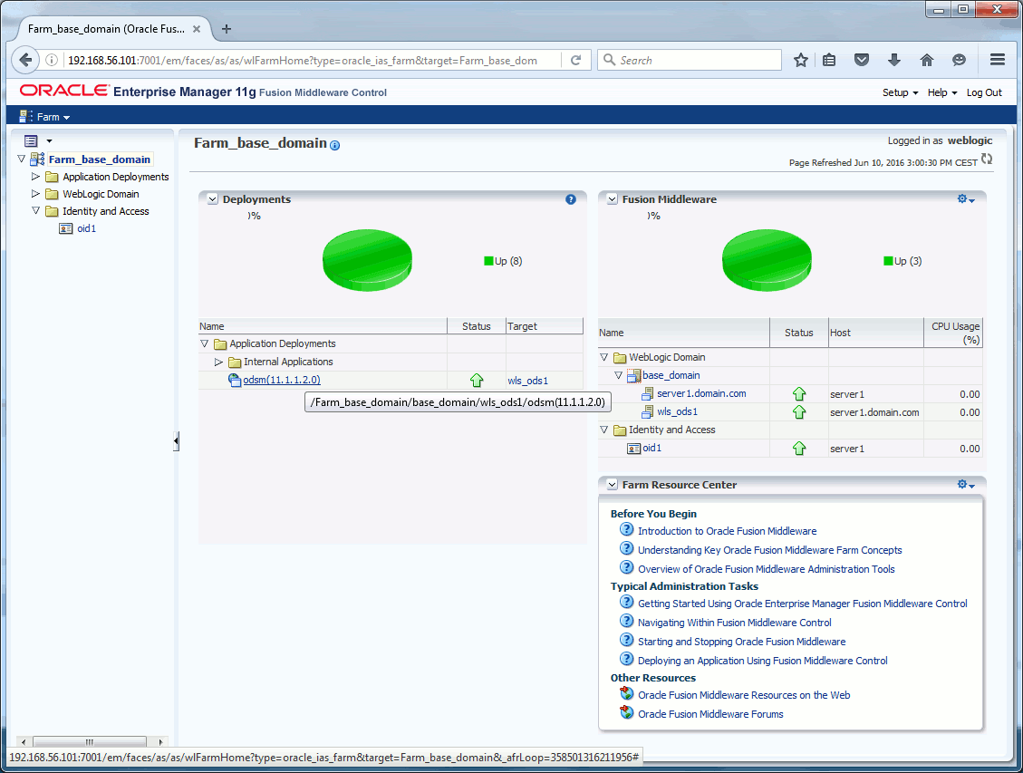The image size is (1023, 773).
Task: Collapse Identity and Access in the Fusion Middleware table
Action: 603,430
